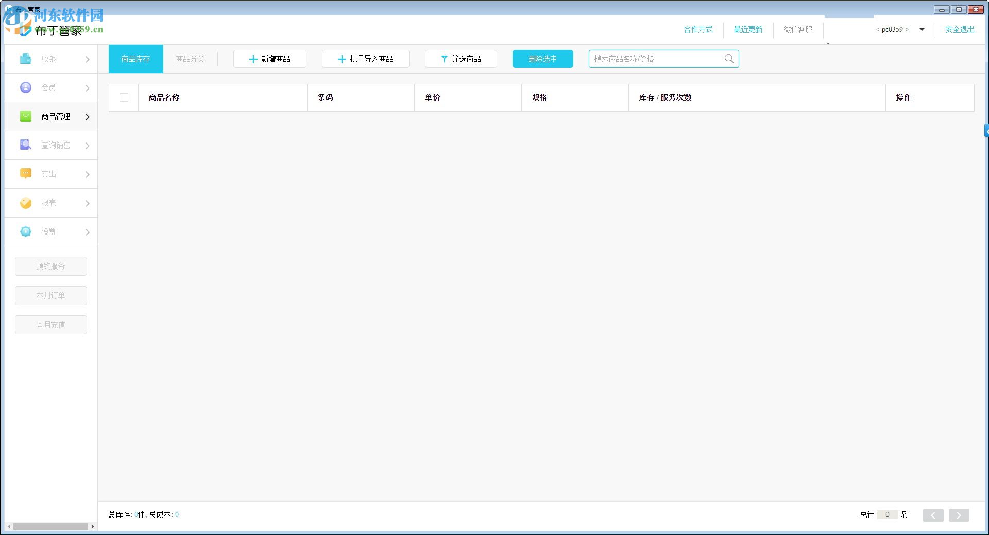Go to next page arrow

[x=959, y=515]
